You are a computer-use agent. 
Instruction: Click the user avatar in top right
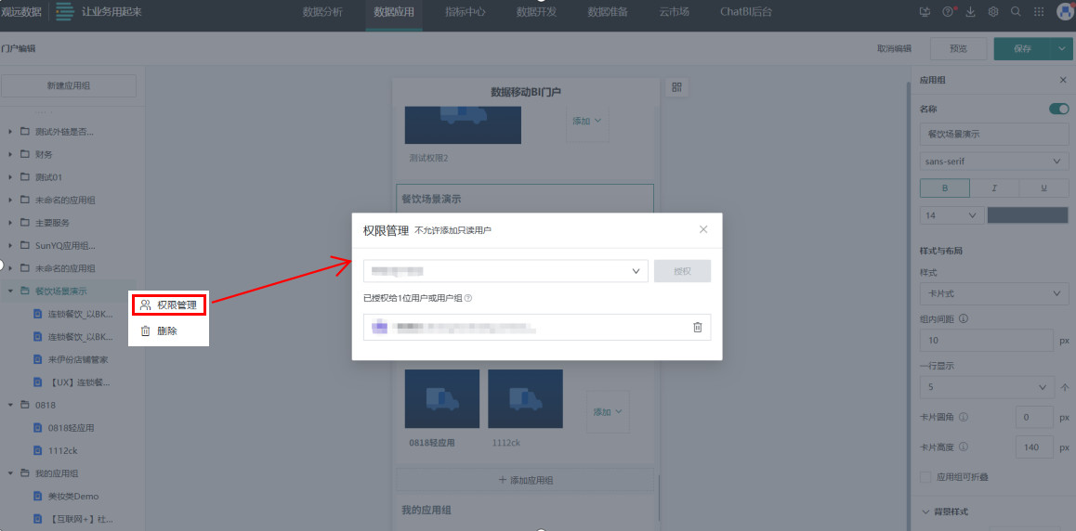pos(1065,12)
